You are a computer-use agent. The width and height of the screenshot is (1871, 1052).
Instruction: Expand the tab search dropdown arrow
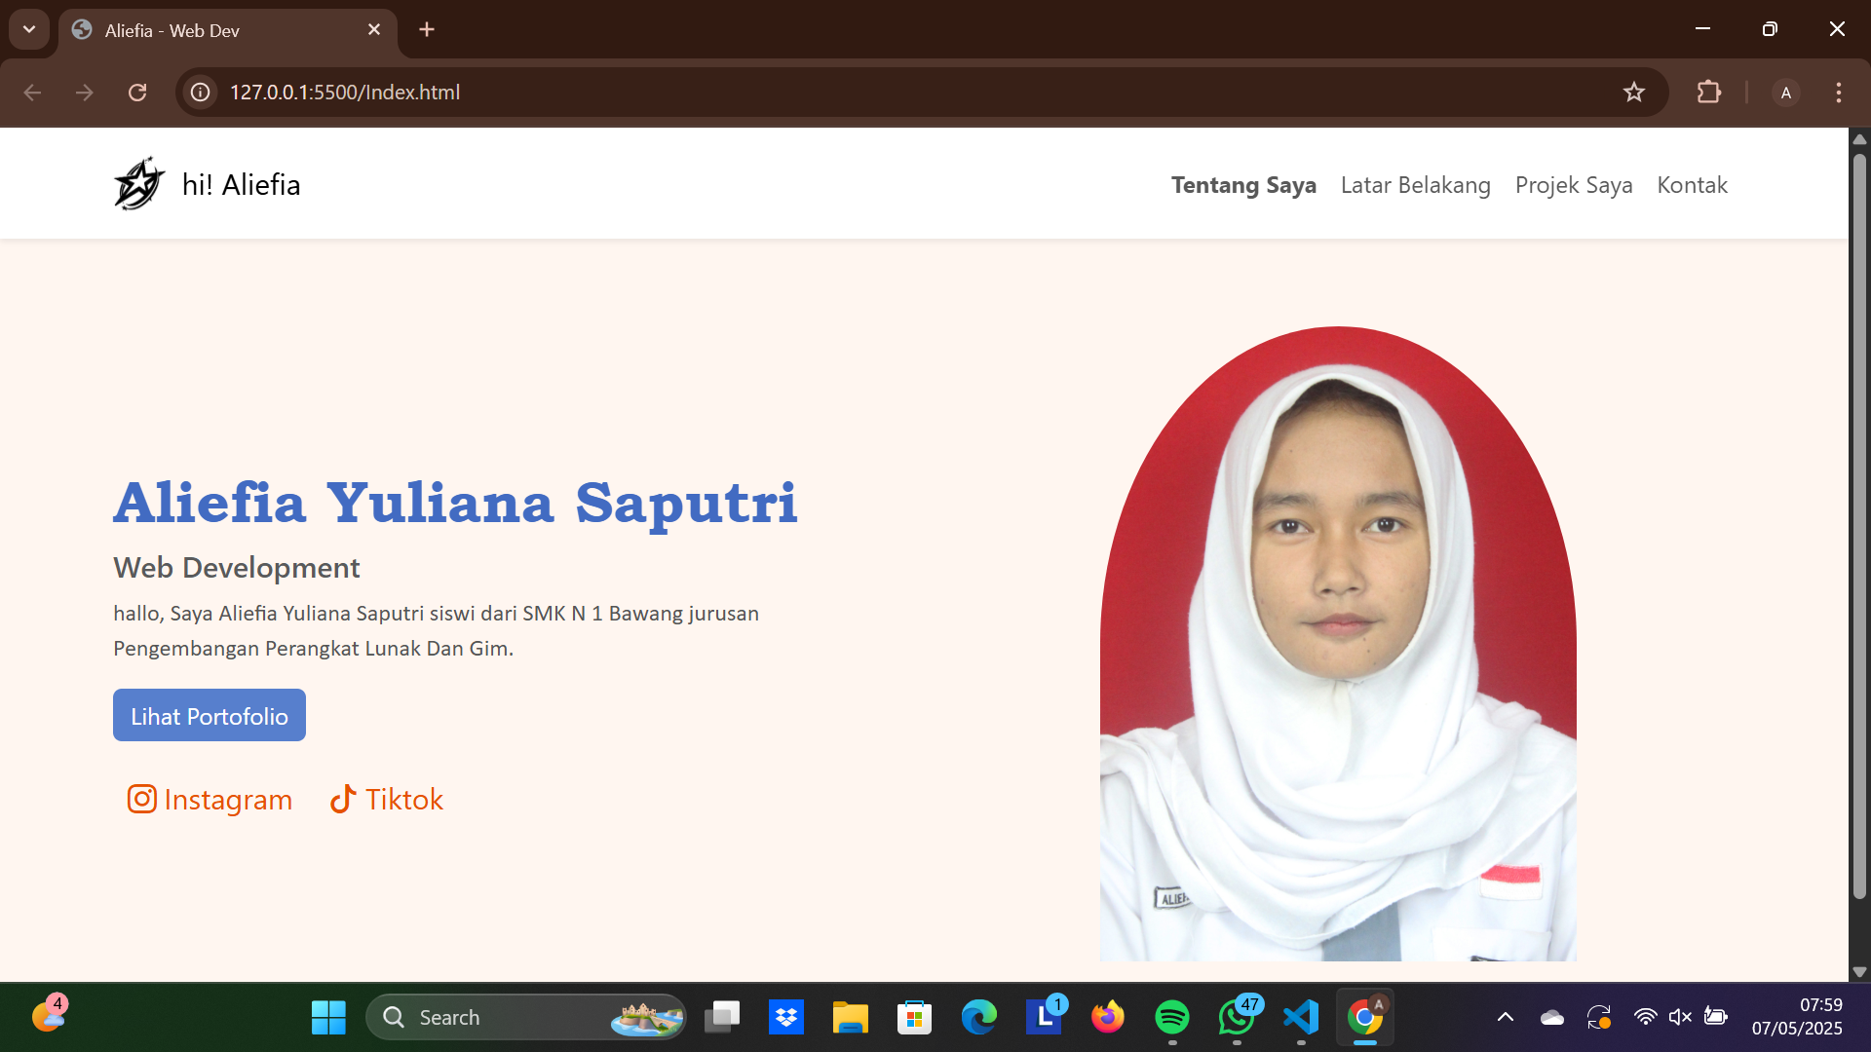coord(29,29)
